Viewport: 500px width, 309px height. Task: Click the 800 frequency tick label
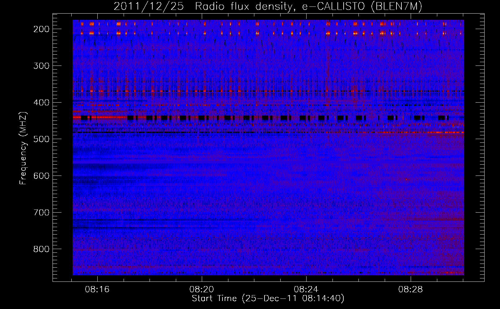[41, 249]
